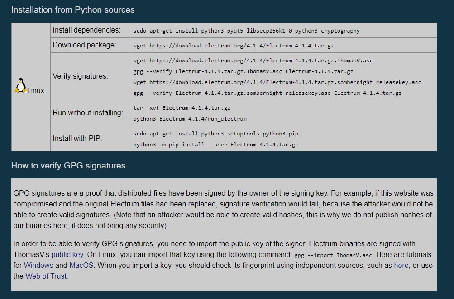The image size is (454, 299).
Task: Click the pip install --user command
Action: point(215,145)
